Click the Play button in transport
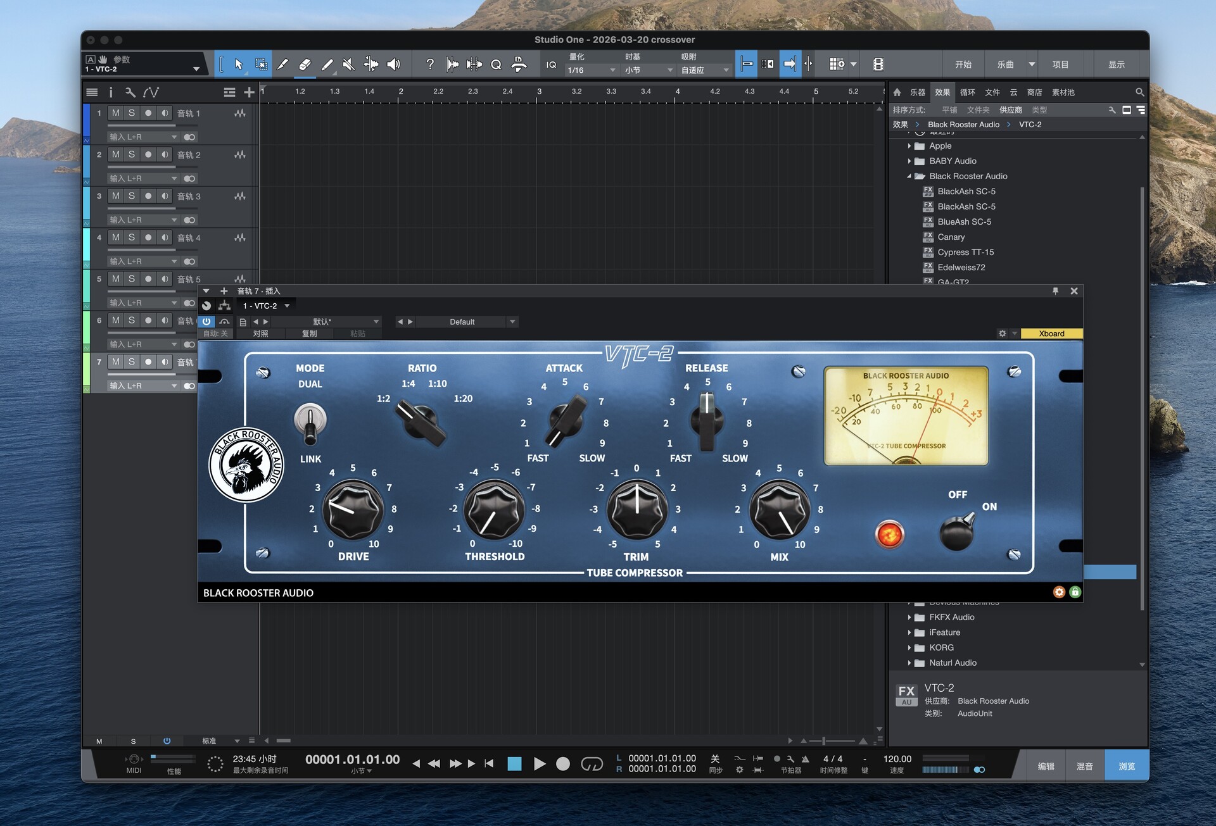Viewport: 1216px width, 826px height. click(x=539, y=764)
